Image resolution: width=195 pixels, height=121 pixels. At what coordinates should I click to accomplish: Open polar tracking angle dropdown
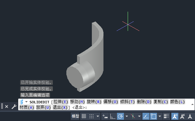click(127, 116)
